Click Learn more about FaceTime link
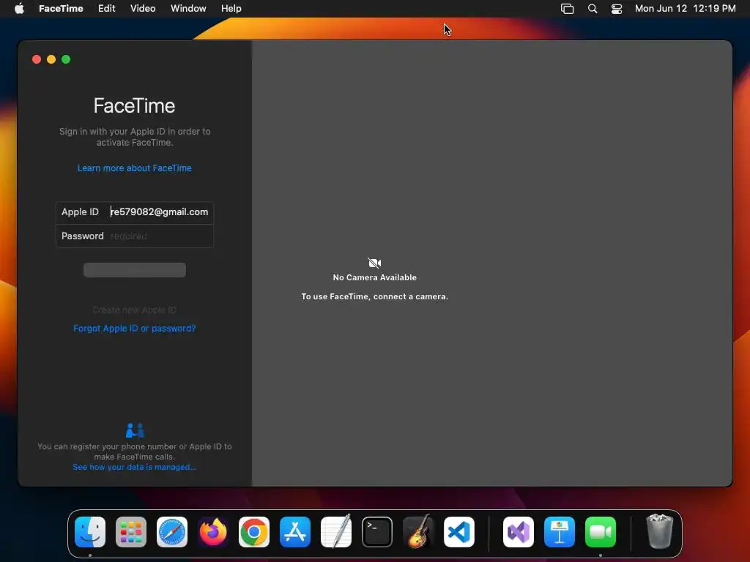Image resolution: width=750 pixels, height=562 pixels. (135, 168)
